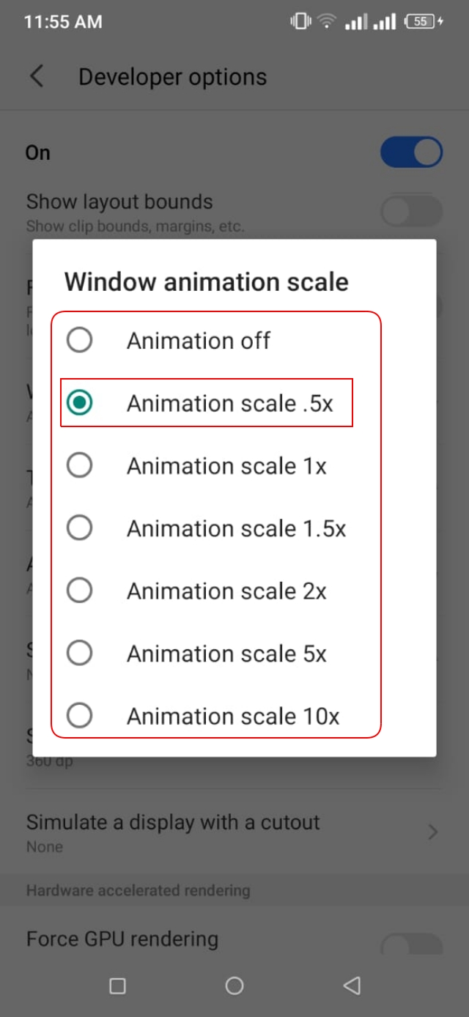The width and height of the screenshot is (469, 1017).
Task: Tap the back arrow beside Developer options
Action: point(37,77)
